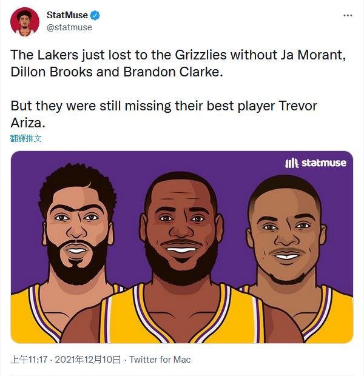Click the @statmuse handle

point(69,27)
